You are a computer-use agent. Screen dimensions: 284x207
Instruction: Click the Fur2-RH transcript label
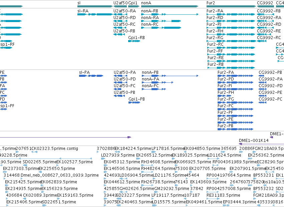tap(215, 31)
